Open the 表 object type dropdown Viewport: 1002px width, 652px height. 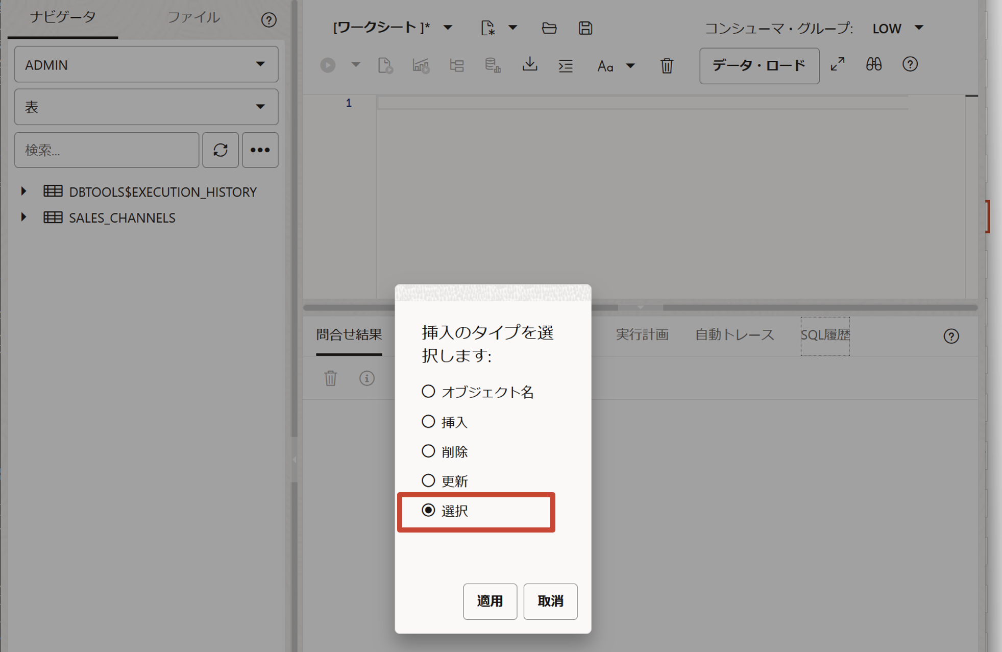146,107
